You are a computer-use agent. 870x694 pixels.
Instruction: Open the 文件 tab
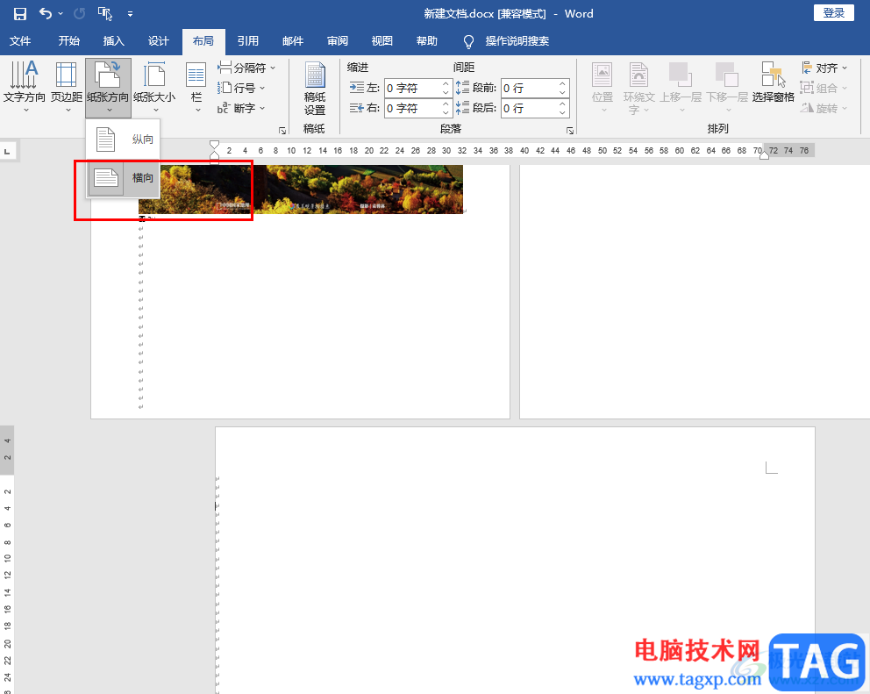click(20, 41)
